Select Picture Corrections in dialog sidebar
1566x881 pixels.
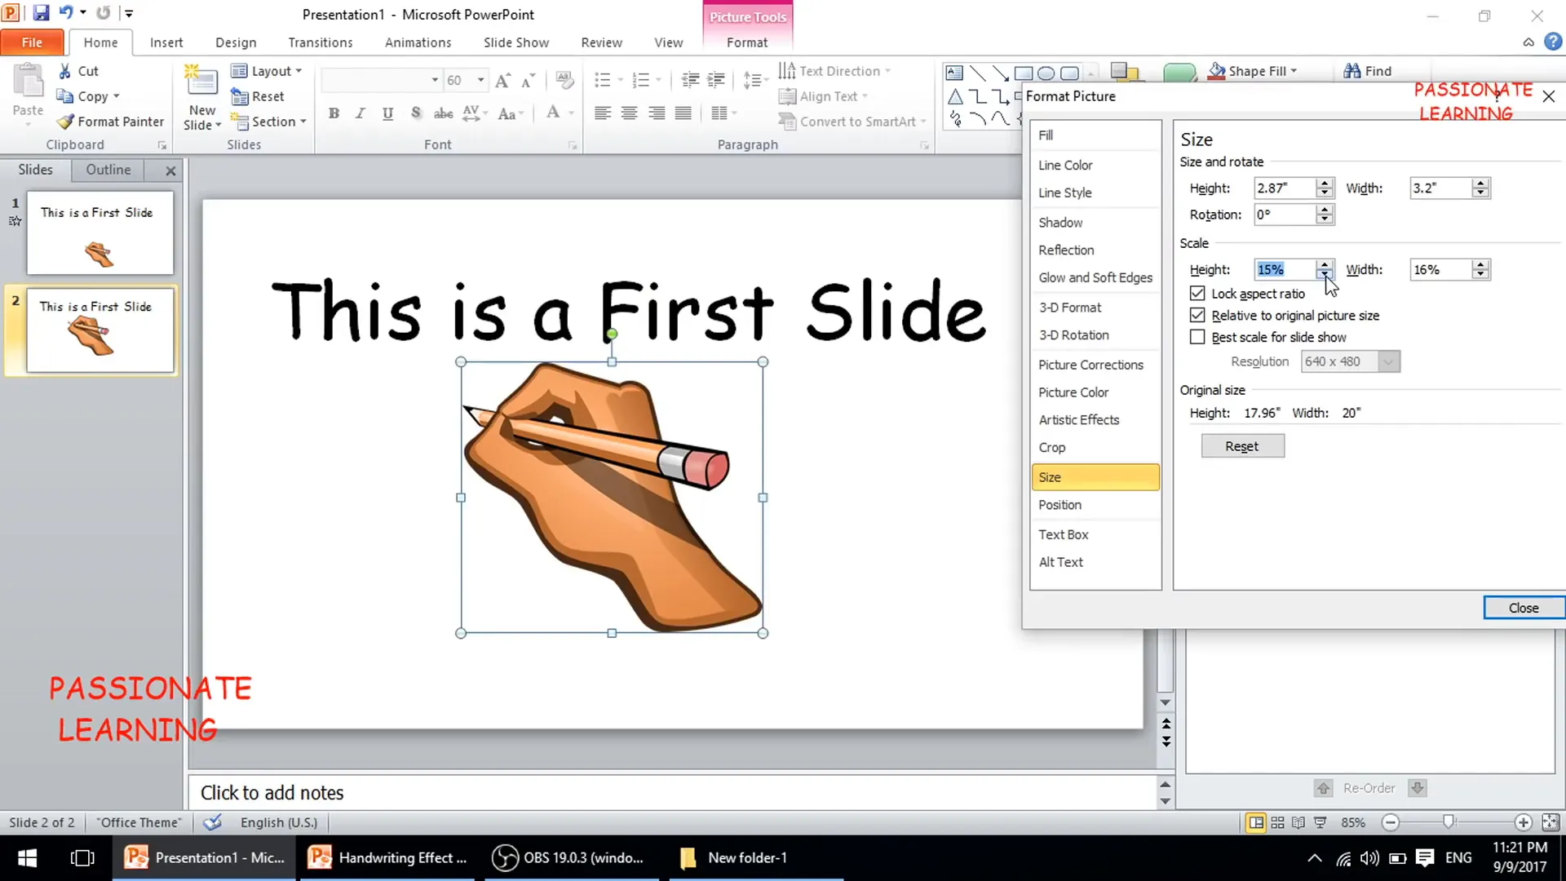pyautogui.click(x=1095, y=365)
